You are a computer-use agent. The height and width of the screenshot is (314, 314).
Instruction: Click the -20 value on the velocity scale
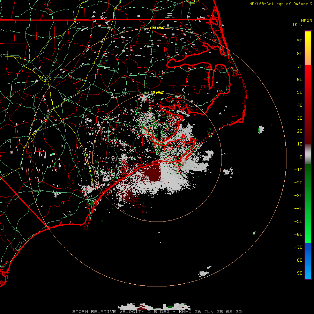(x=298, y=182)
